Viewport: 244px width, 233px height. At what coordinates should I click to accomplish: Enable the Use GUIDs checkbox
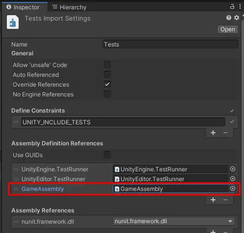(x=107, y=155)
